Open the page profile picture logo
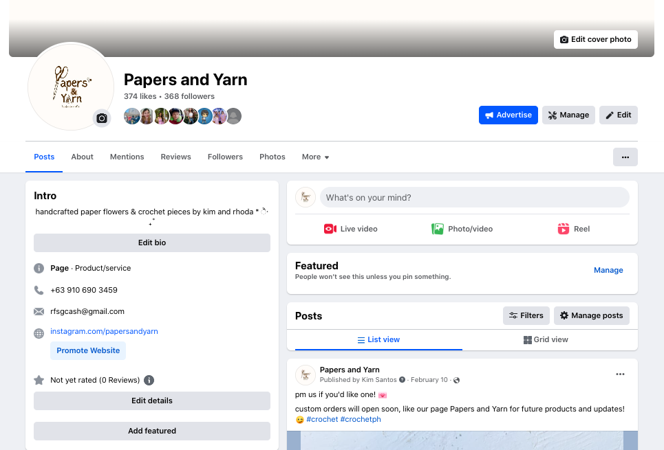The height and width of the screenshot is (450, 664). [x=71, y=87]
